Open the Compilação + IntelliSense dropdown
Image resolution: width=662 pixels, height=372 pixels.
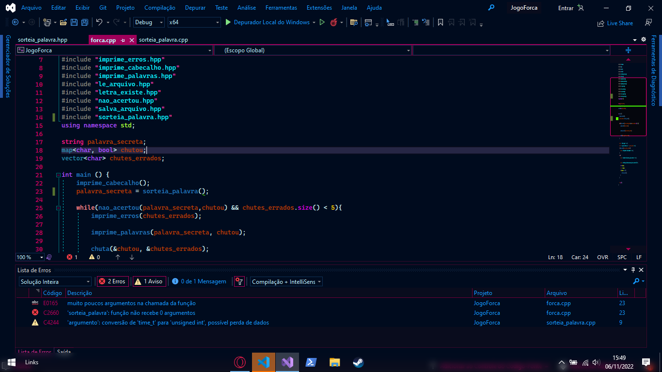tap(286, 281)
